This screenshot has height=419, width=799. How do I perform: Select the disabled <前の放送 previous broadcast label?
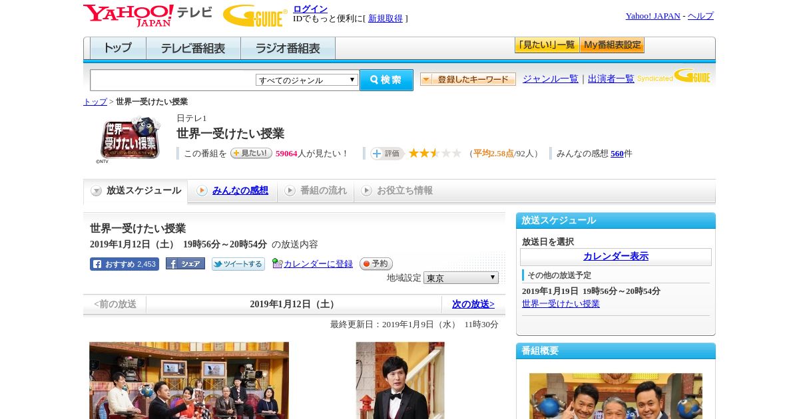pos(115,304)
